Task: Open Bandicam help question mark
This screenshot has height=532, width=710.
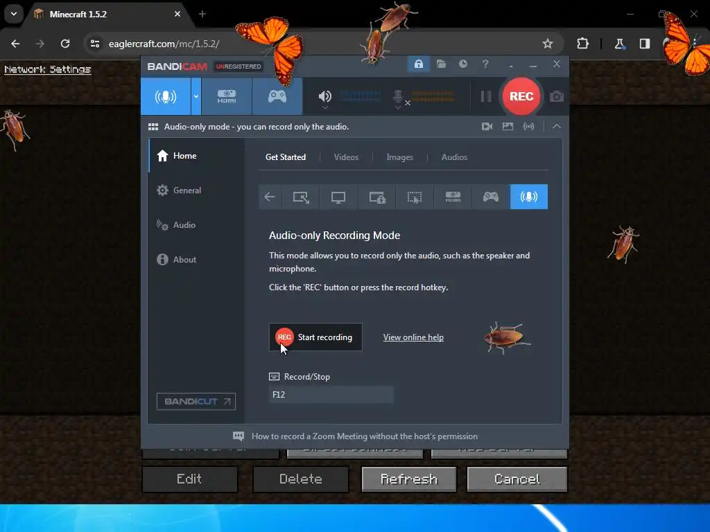Action: pos(485,64)
